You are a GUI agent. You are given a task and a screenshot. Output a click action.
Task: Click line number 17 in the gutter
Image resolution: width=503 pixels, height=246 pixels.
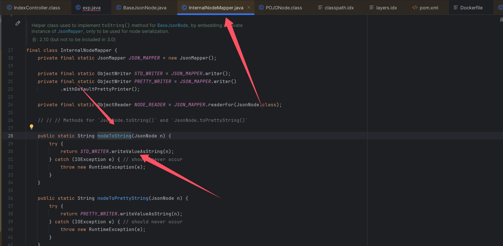(x=11, y=50)
